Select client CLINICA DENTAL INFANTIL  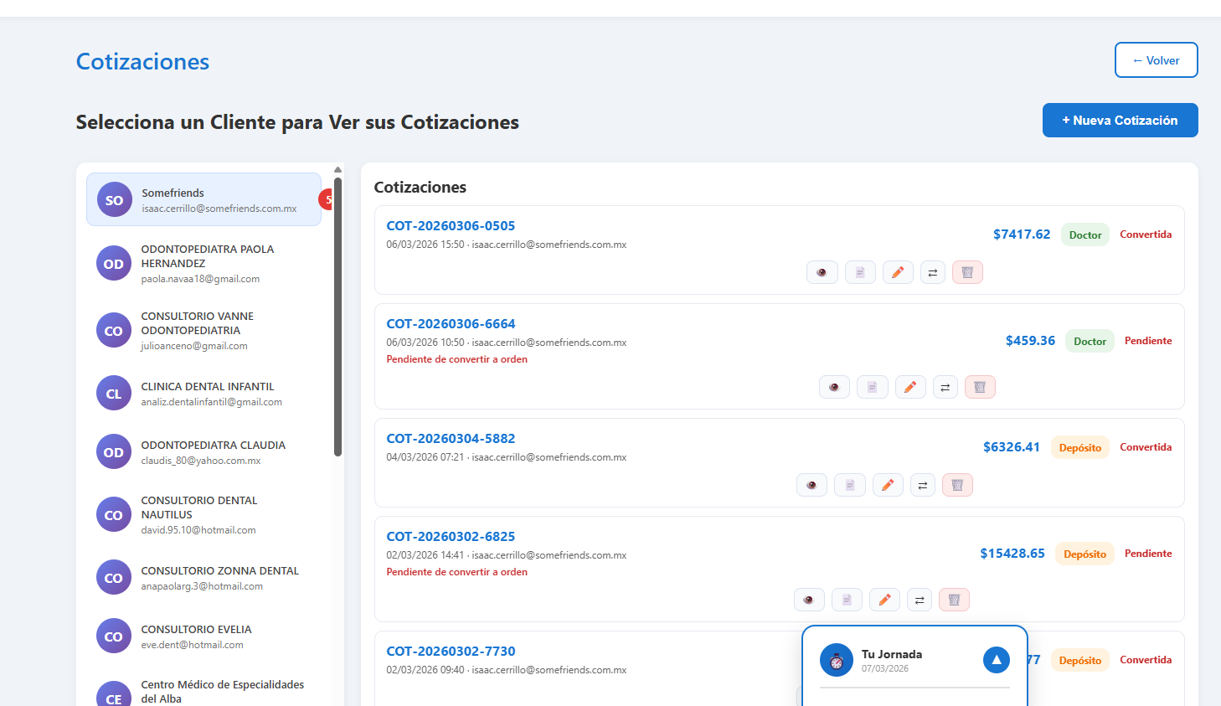click(x=207, y=393)
